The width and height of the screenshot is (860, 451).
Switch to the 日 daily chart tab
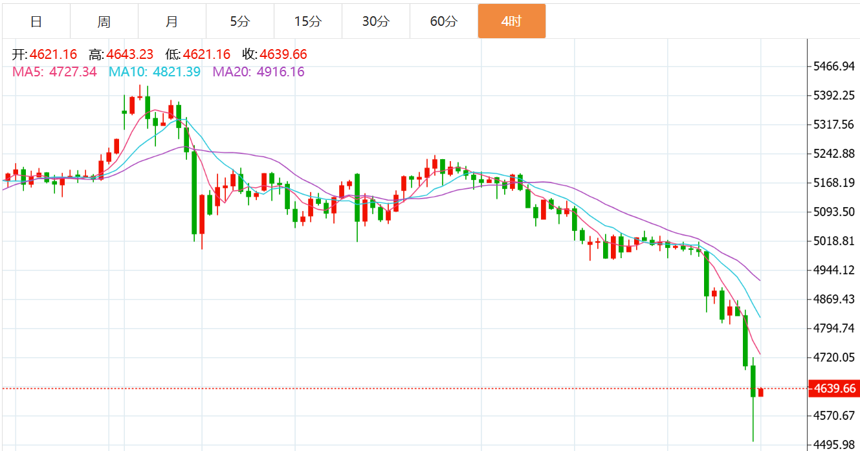tap(36, 21)
